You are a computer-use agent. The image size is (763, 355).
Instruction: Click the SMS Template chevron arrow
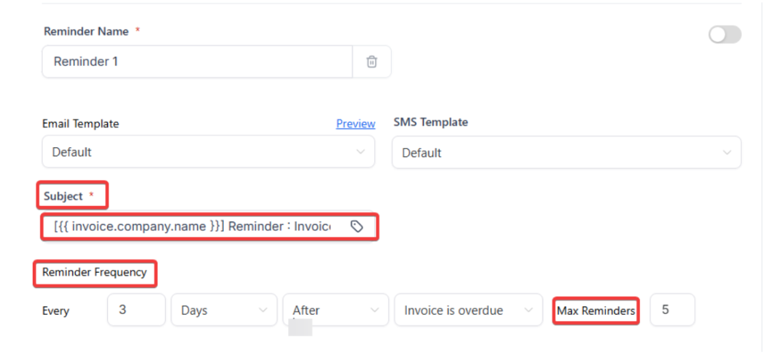[728, 153]
